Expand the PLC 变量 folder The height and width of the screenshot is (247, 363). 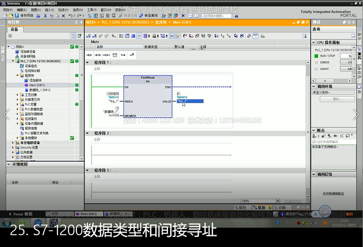(x=18, y=104)
